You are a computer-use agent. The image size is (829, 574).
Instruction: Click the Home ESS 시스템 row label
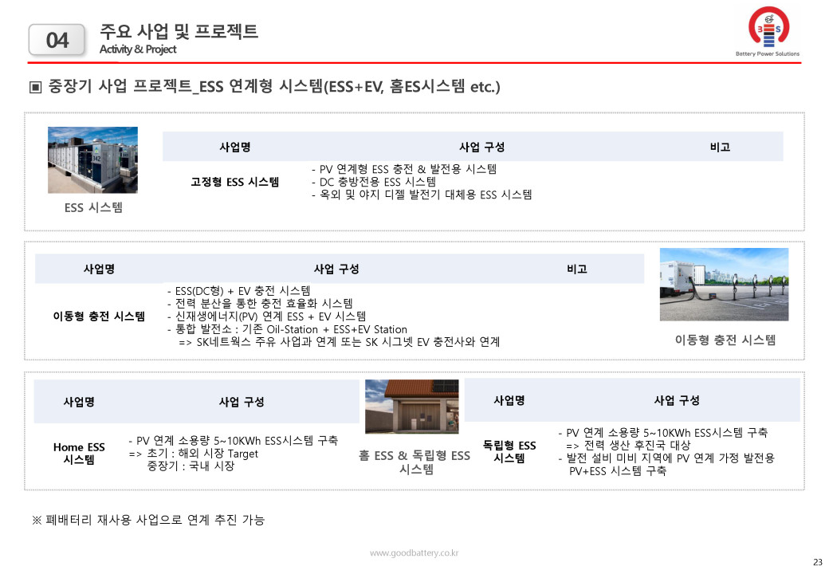tap(79, 454)
